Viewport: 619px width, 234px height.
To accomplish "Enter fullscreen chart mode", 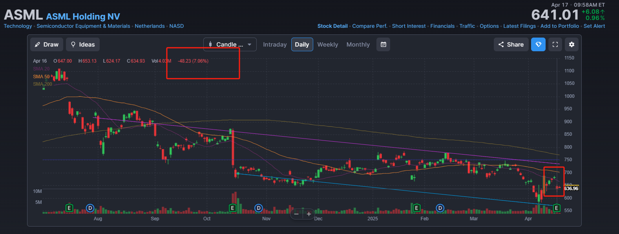I will (x=555, y=45).
